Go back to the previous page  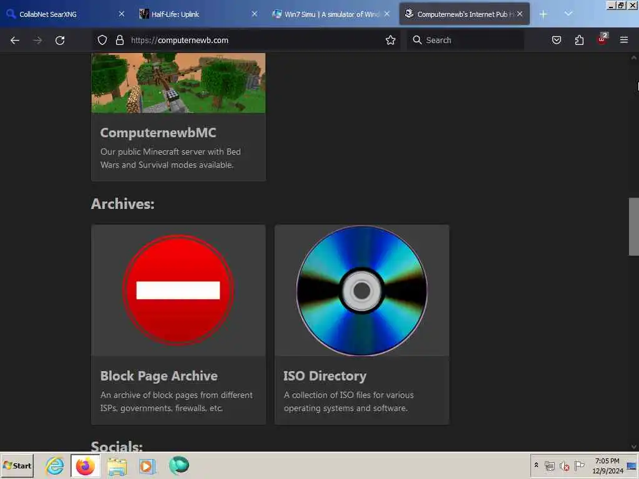(15, 41)
